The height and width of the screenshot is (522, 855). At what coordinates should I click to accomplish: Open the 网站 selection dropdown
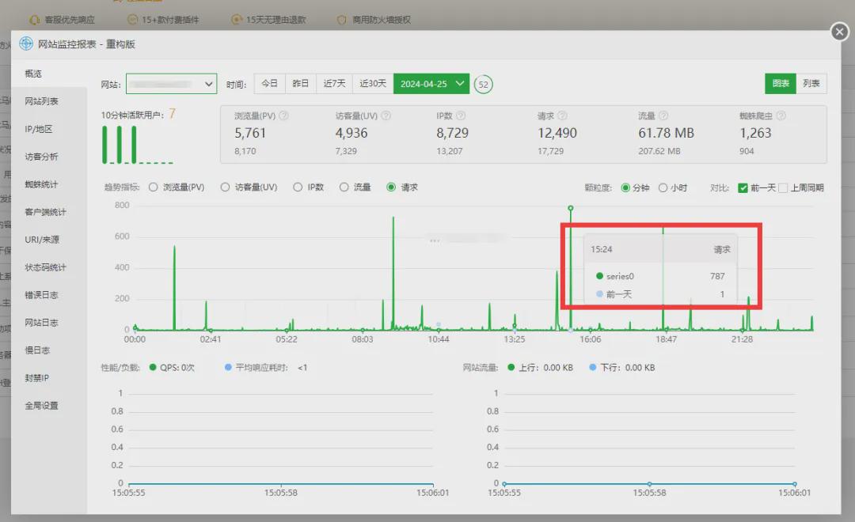[x=171, y=84]
